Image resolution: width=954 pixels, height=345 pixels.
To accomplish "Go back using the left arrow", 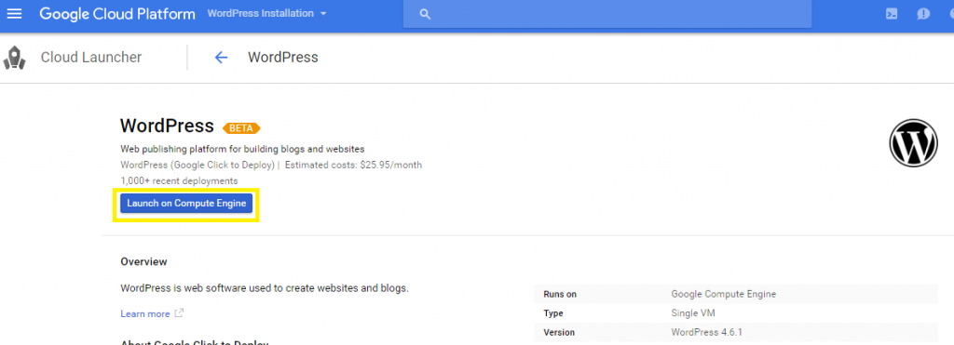I will (x=221, y=58).
